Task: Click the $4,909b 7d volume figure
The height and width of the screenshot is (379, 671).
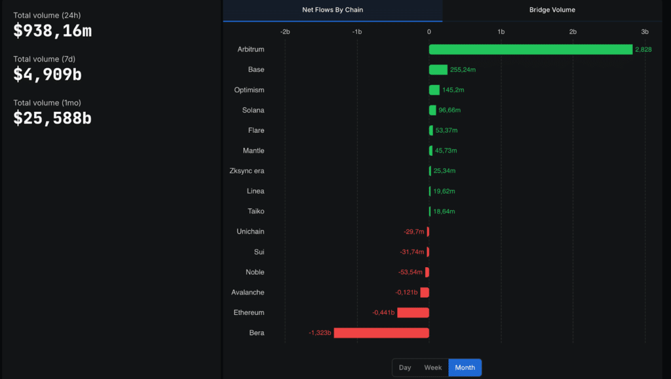Action: point(47,75)
